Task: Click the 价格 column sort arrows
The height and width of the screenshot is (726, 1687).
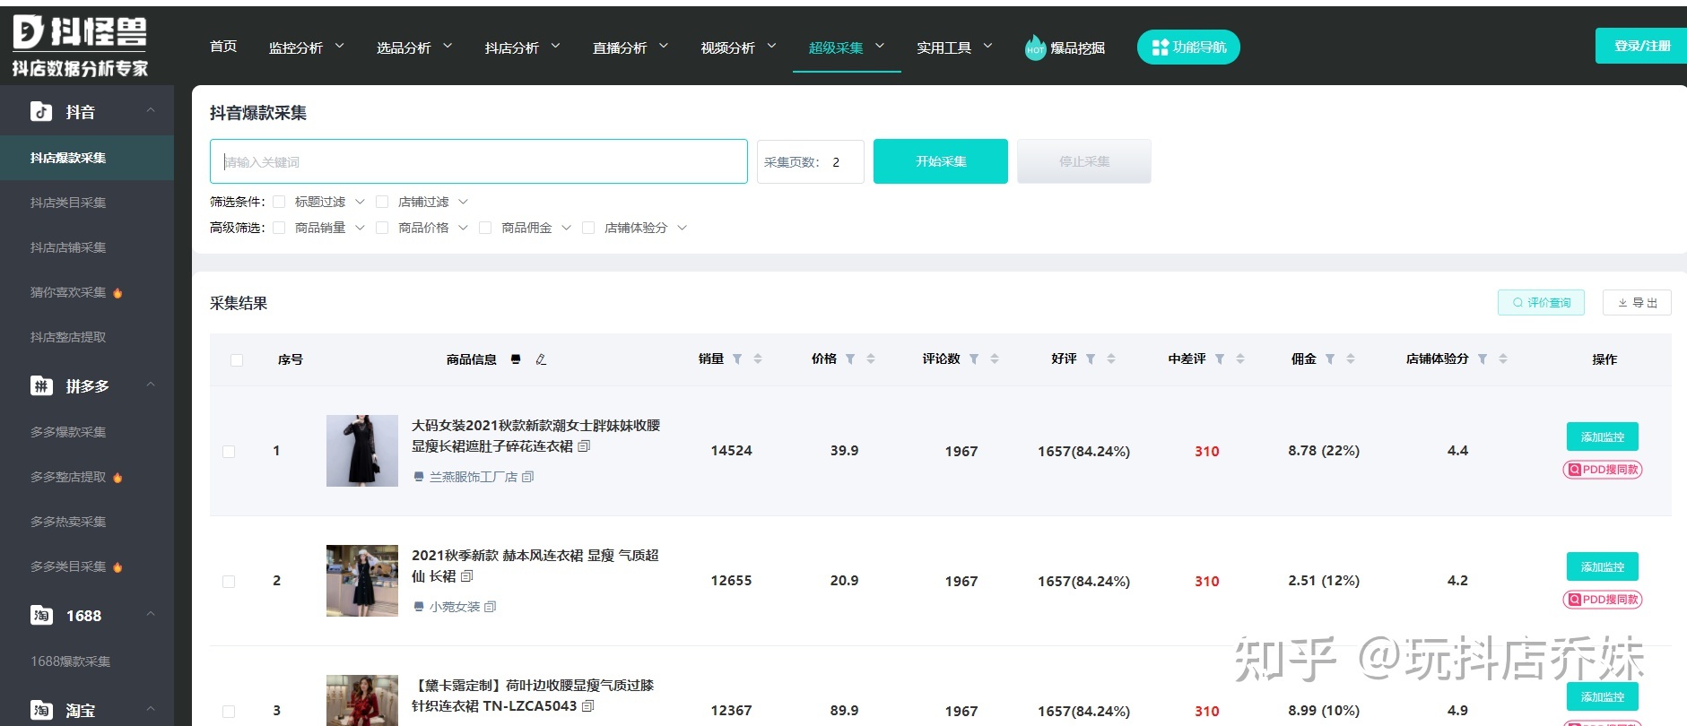Action: tap(871, 359)
